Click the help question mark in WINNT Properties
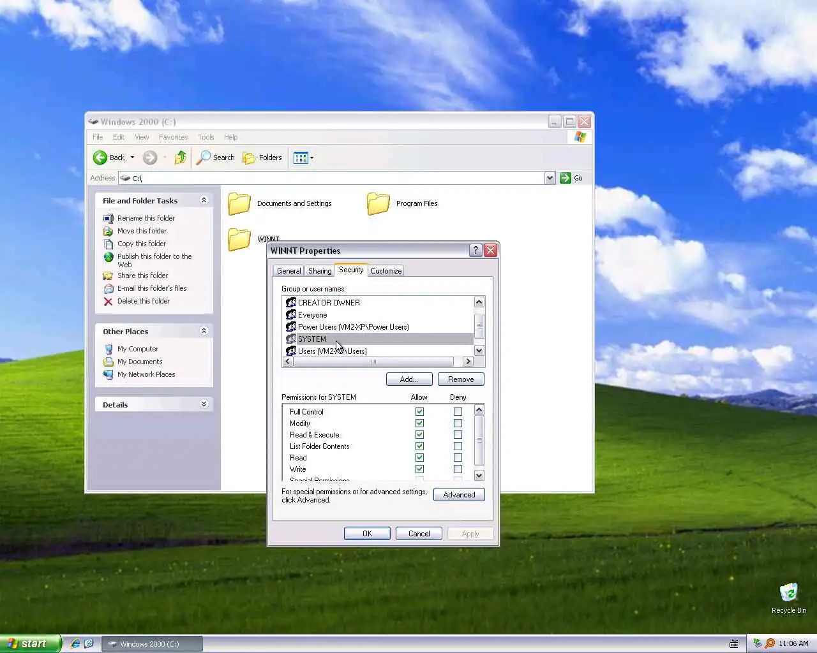Viewport: 817px width, 653px height. [x=476, y=250]
